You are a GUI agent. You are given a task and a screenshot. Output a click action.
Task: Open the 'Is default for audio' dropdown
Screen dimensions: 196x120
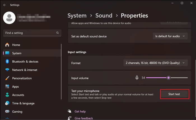pos(170,36)
